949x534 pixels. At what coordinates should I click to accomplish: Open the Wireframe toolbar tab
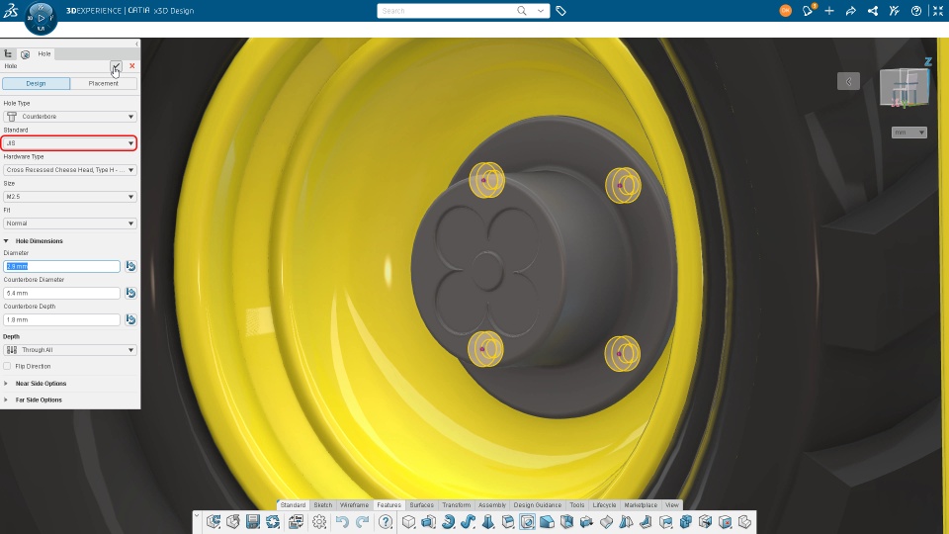click(354, 505)
